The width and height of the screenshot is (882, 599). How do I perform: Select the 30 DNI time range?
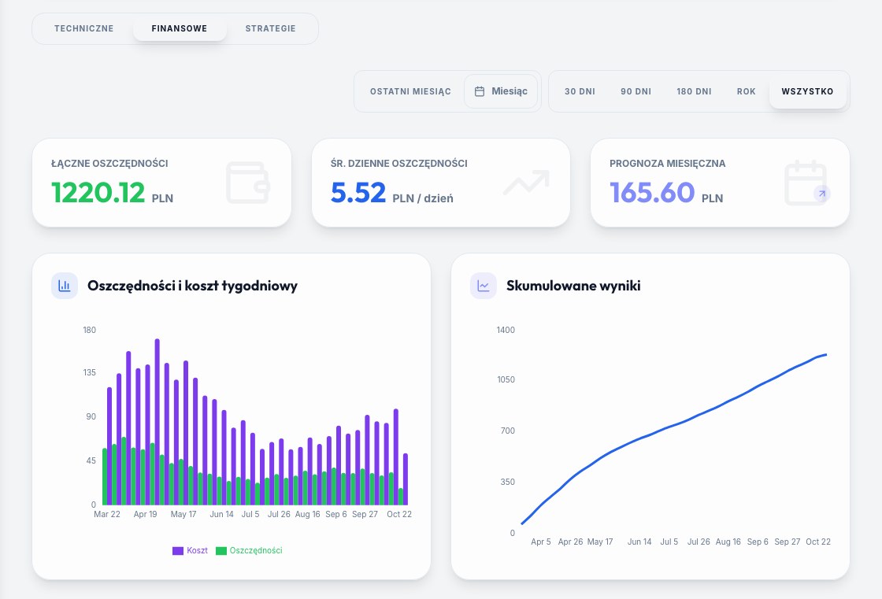click(x=580, y=91)
